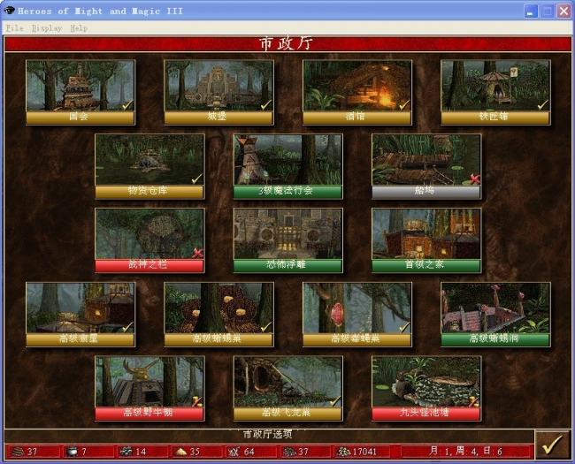This screenshot has width=575, height=464.
Task: Minimize the Heroes of Might and Magic window
Action: (531, 11)
